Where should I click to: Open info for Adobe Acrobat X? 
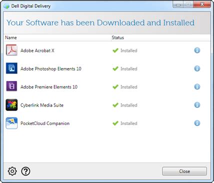tap(197, 50)
